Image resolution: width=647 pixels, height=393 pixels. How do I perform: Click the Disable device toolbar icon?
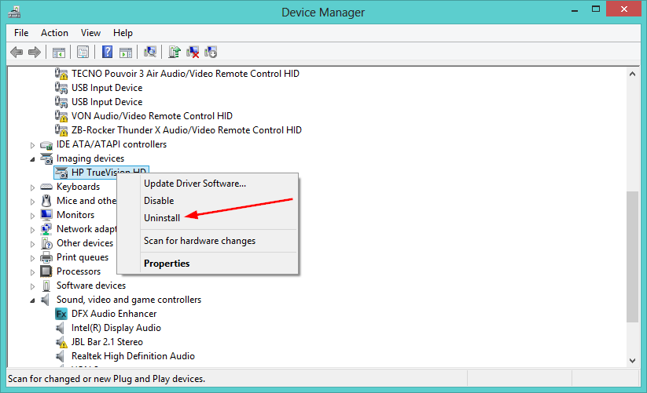[x=211, y=52]
